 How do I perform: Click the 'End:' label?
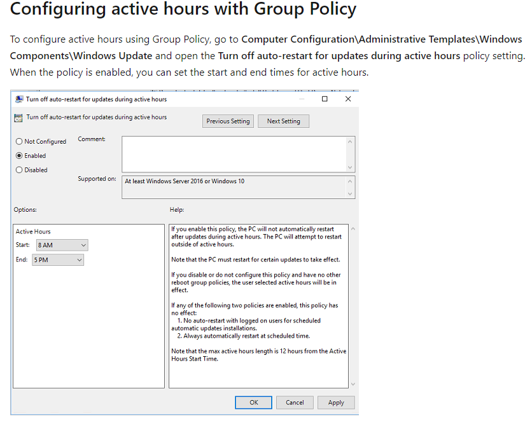coord(22,259)
